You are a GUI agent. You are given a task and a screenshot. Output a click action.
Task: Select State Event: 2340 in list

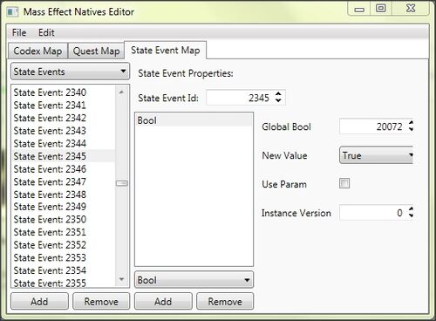coord(64,92)
